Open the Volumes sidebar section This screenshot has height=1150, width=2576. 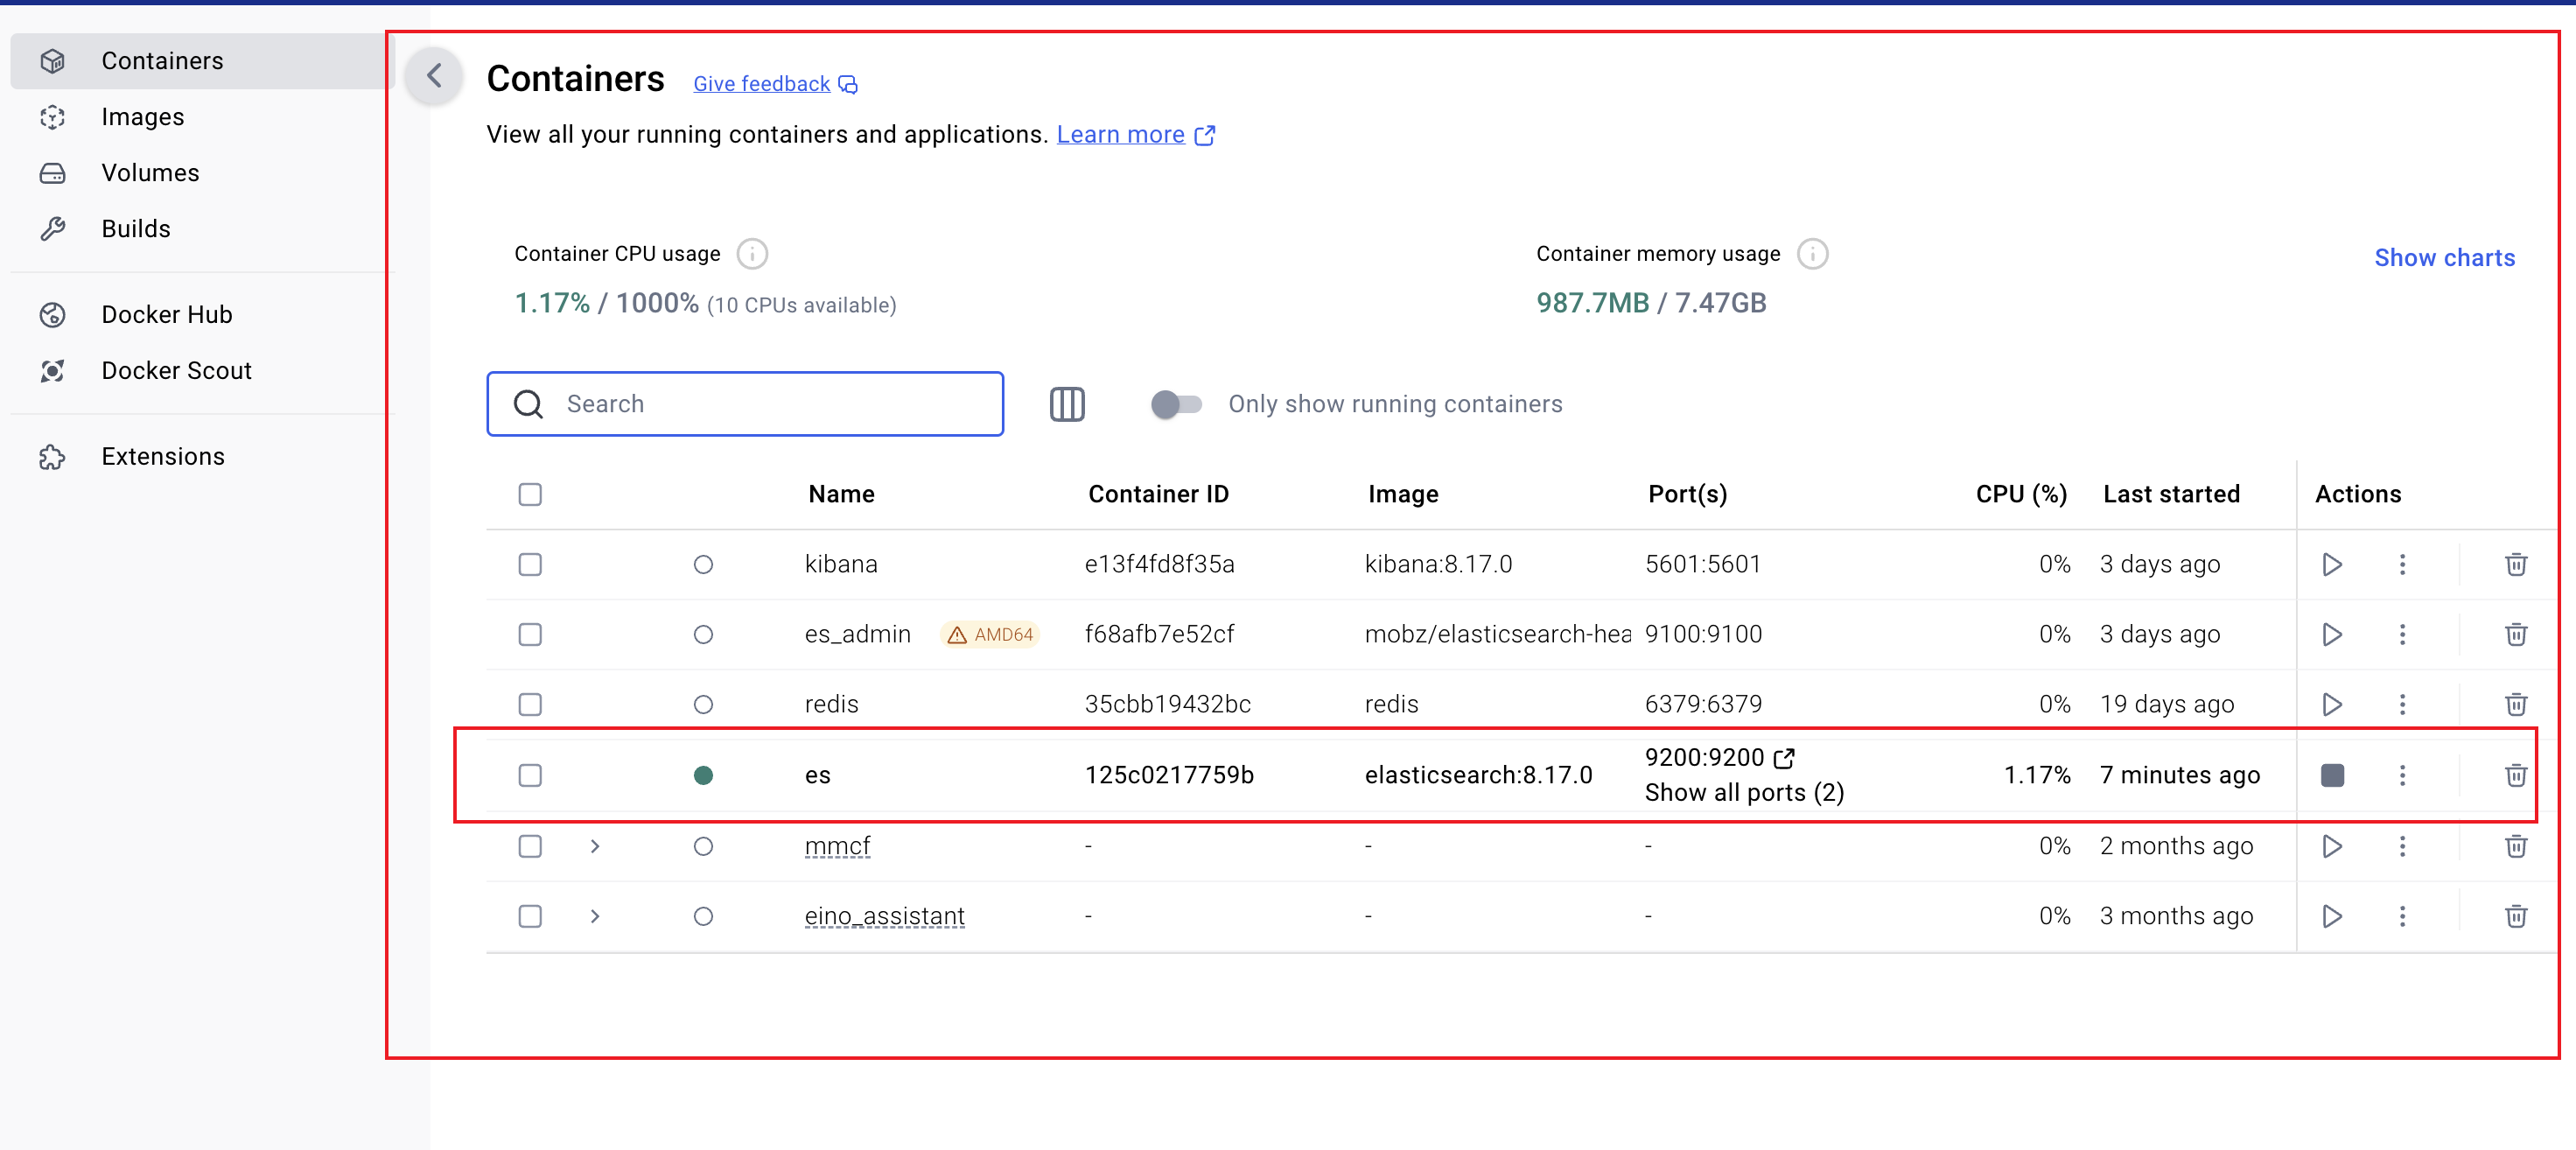(x=202, y=173)
